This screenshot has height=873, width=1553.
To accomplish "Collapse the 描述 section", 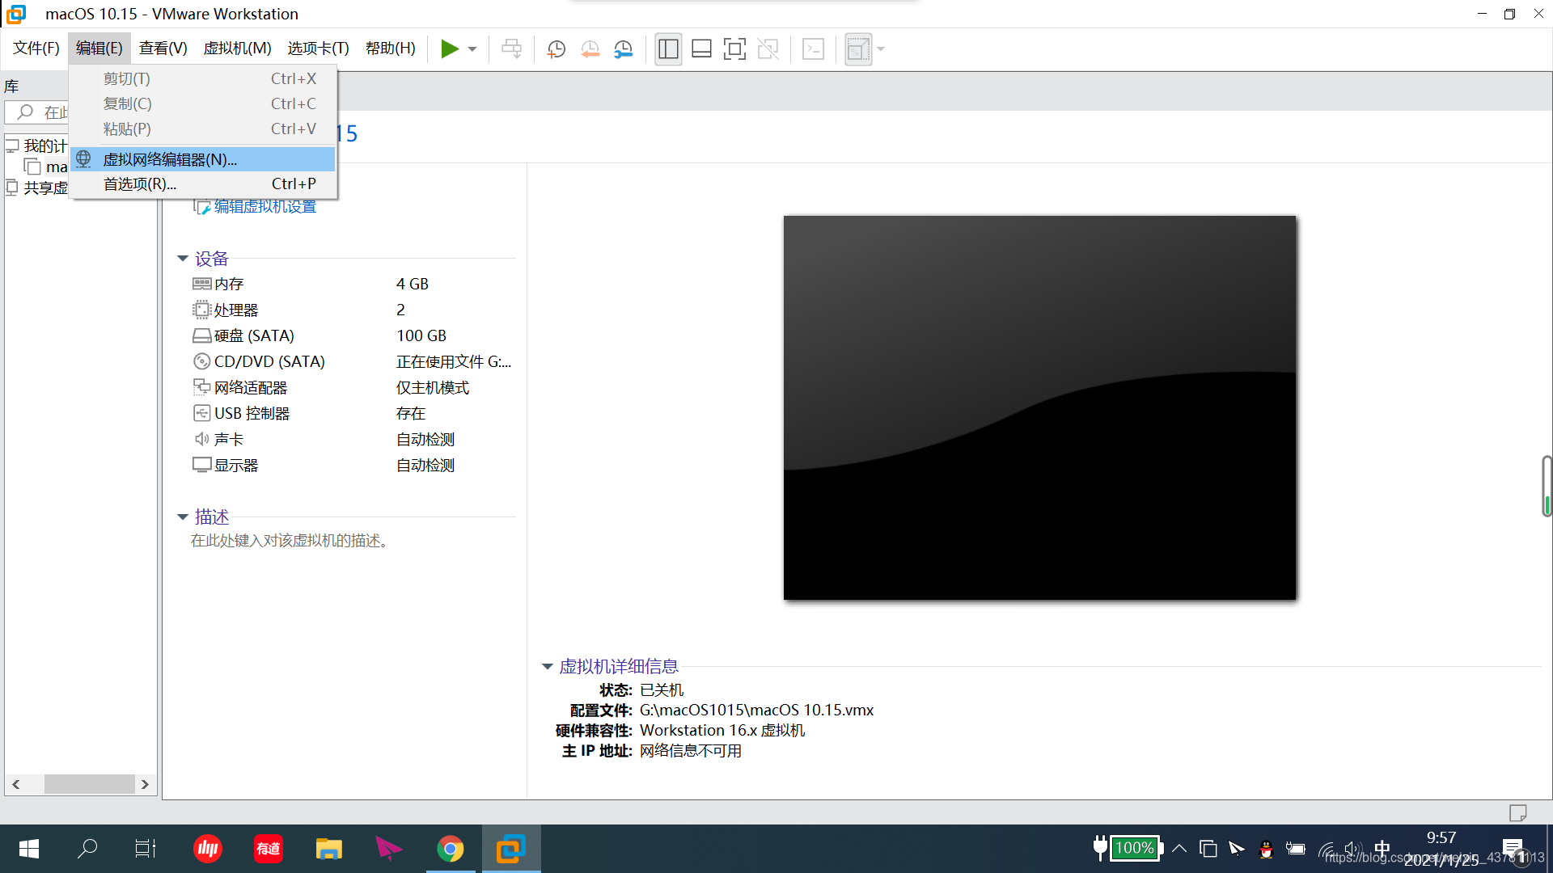I will point(183,517).
